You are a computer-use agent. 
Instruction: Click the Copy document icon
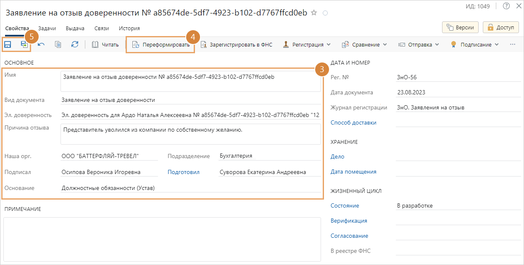[58, 44]
